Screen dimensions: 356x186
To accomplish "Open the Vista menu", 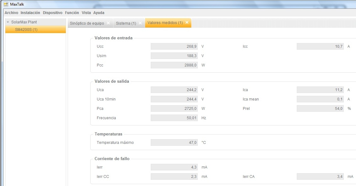I will pos(86,13).
